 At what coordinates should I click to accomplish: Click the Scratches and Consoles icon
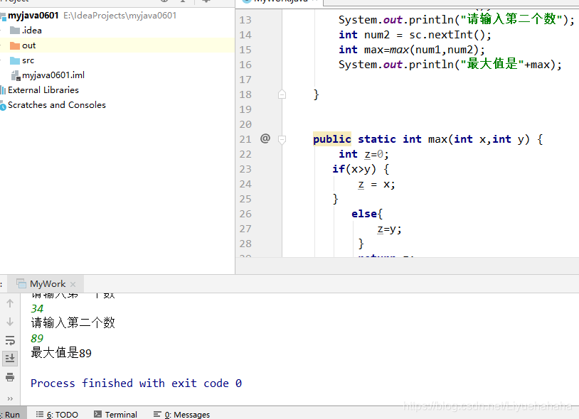point(4,106)
